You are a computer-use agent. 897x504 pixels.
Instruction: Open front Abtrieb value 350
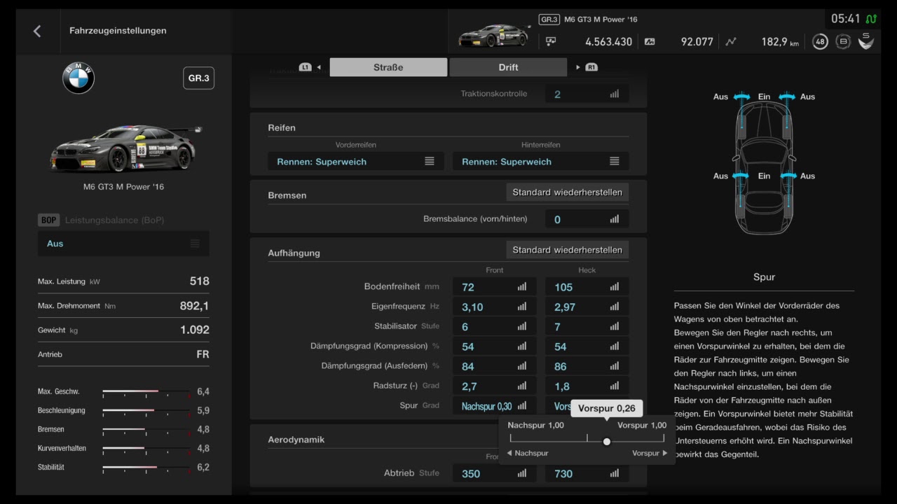[494, 473]
